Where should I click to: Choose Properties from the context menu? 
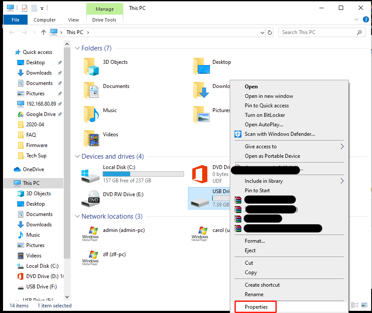[x=256, y=307]
